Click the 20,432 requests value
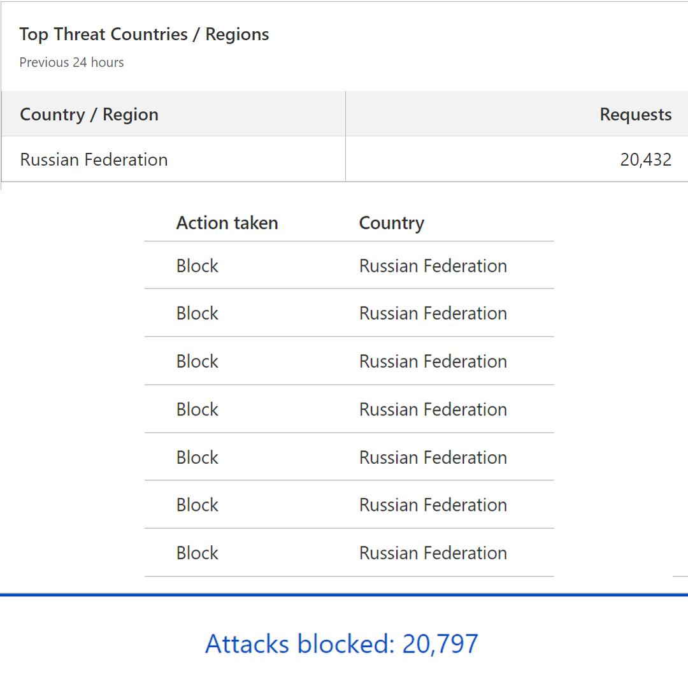The height and width of the screenshot is (688, 688). tap(645, 160)
